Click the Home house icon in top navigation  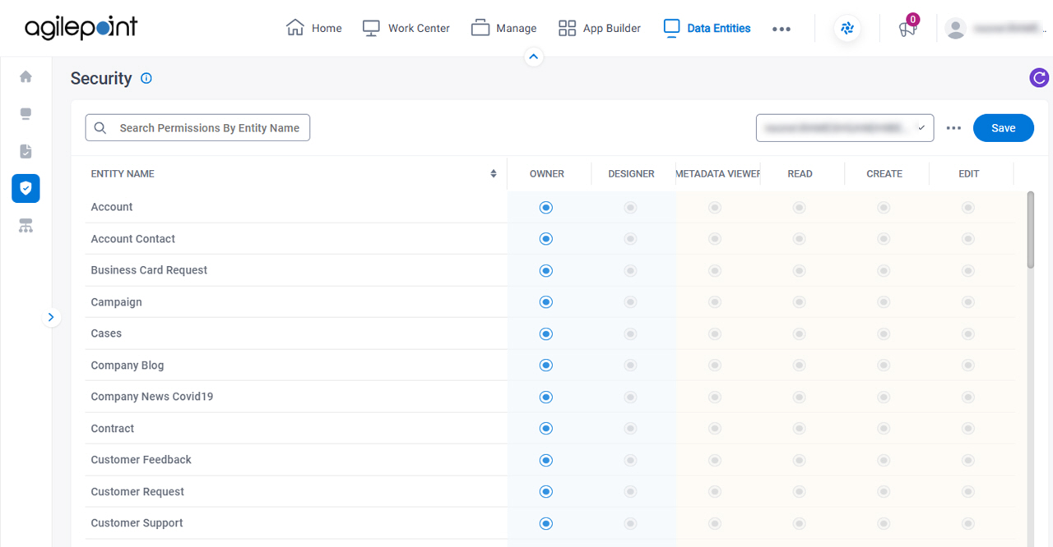pos(295,28)
